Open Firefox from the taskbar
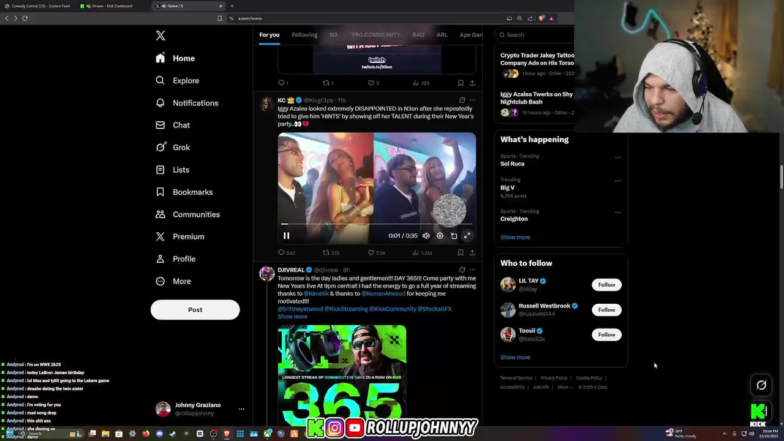Viewport: 784px width, 441px height. (146, 434)
